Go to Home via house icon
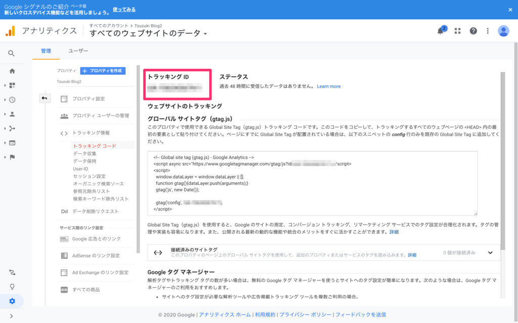518x323 pixels. pyautogui.click(x=12, y=71)
